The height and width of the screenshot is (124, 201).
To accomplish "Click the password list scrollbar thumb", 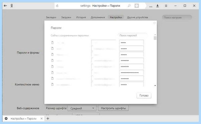I will (x=155, y=38).
